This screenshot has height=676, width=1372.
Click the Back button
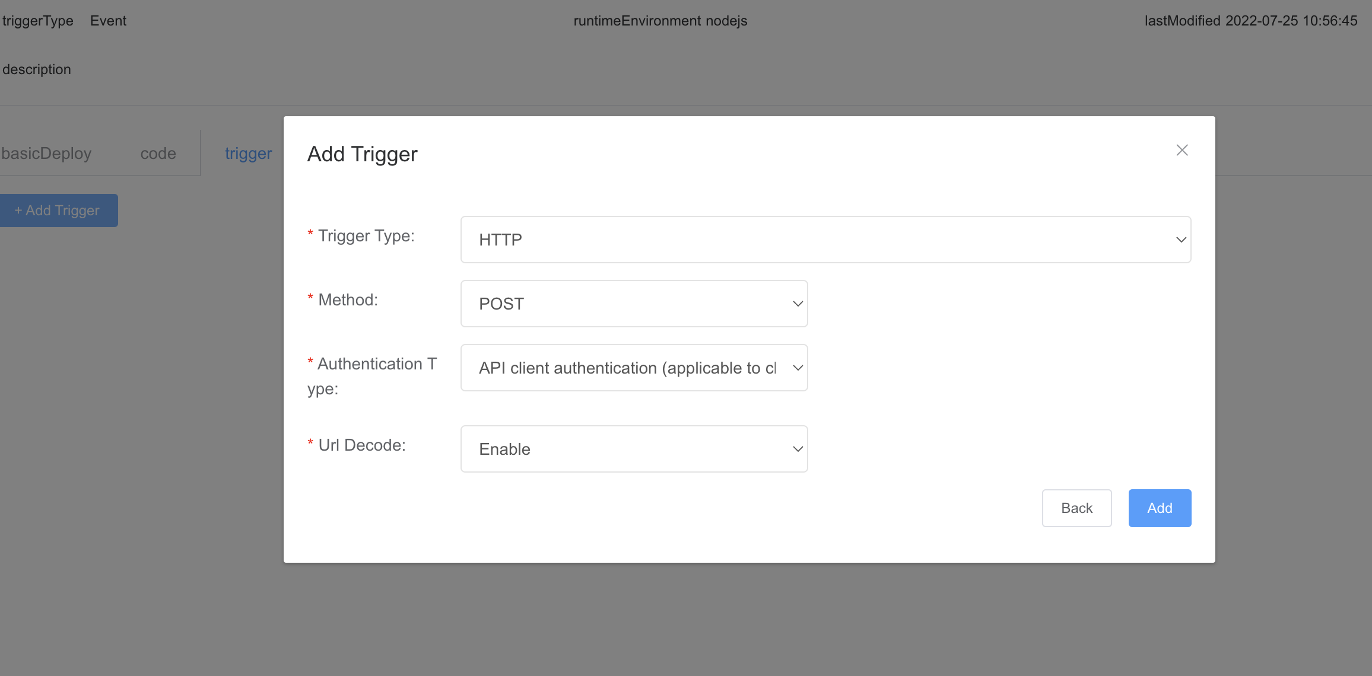point(1076,508)
